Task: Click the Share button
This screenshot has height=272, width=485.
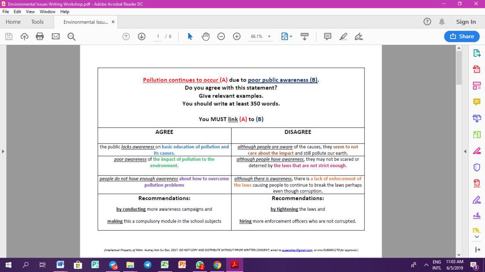Action: [x=462, y=36]
